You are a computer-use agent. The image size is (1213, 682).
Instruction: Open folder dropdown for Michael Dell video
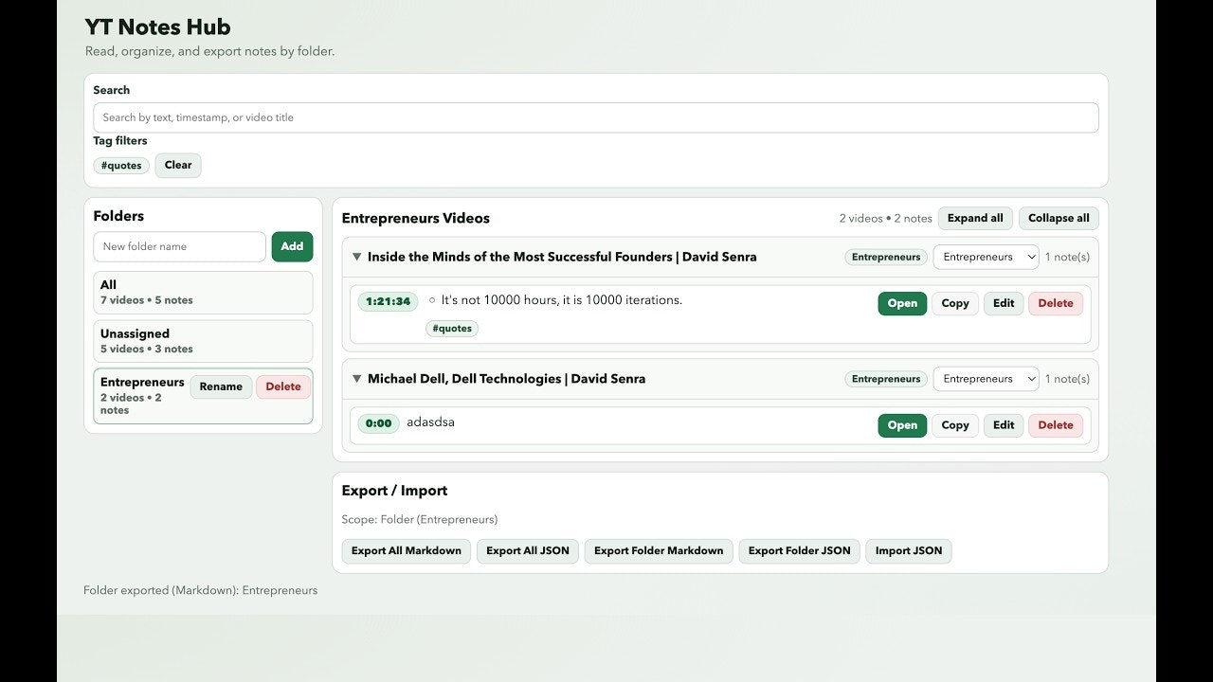(986, 379)
